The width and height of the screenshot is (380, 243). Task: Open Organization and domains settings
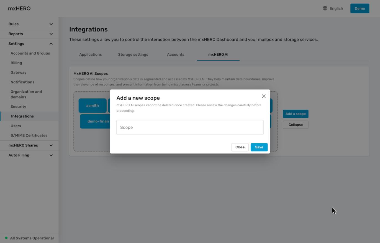click(26, 94)
